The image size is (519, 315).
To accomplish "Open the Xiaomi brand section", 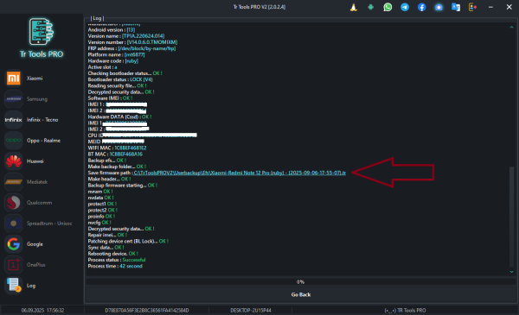I will click(14, 79).
